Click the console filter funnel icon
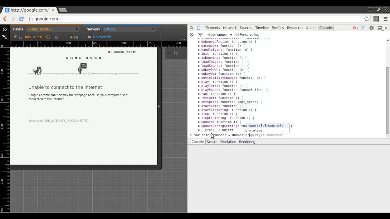Image resolution: width=390 pixels, height=219 pixels. pos(200,35)
